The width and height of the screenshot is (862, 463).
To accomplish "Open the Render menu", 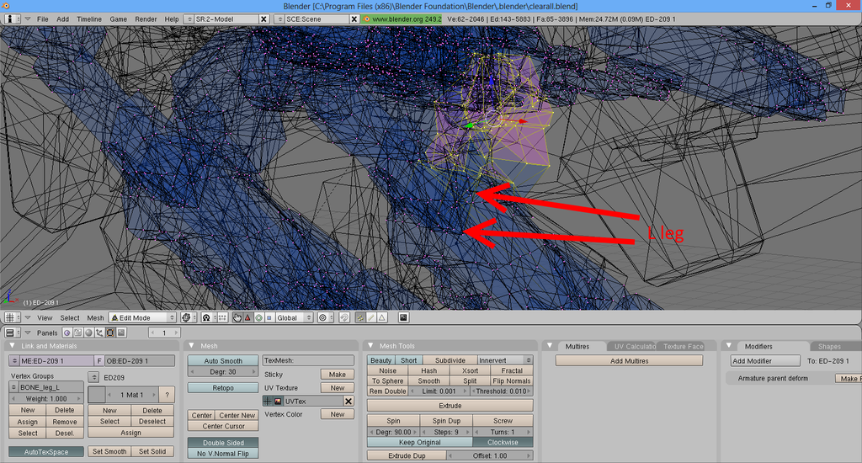I will click(x=146, y=19).
